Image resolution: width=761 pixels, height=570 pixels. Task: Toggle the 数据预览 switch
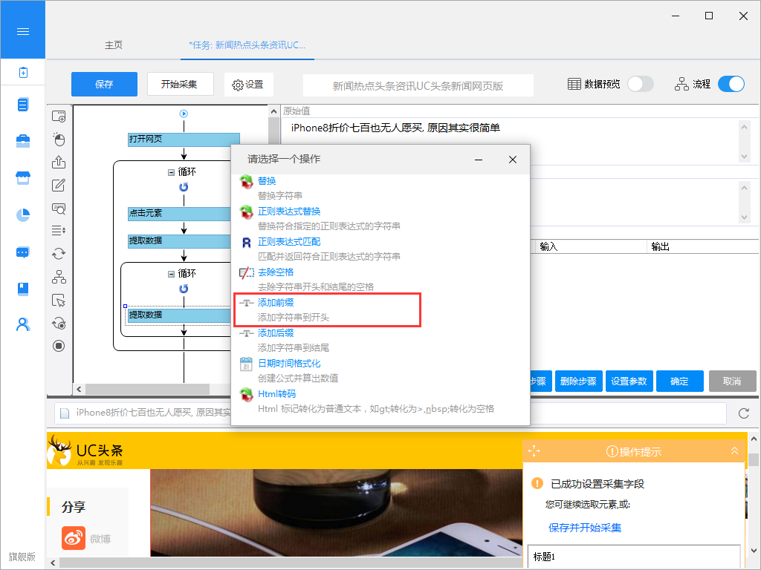(x=640, y=84)
